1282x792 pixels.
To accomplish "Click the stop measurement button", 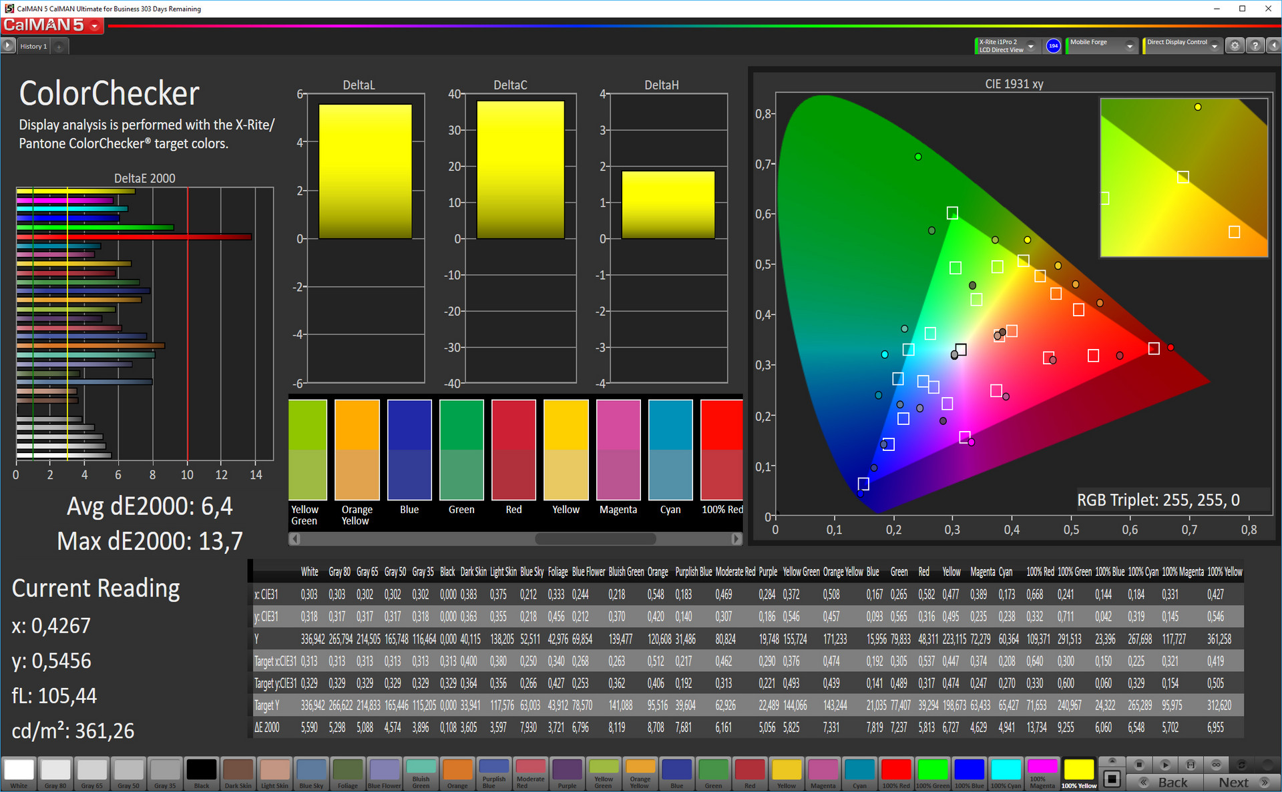I will pos(1139,765).
